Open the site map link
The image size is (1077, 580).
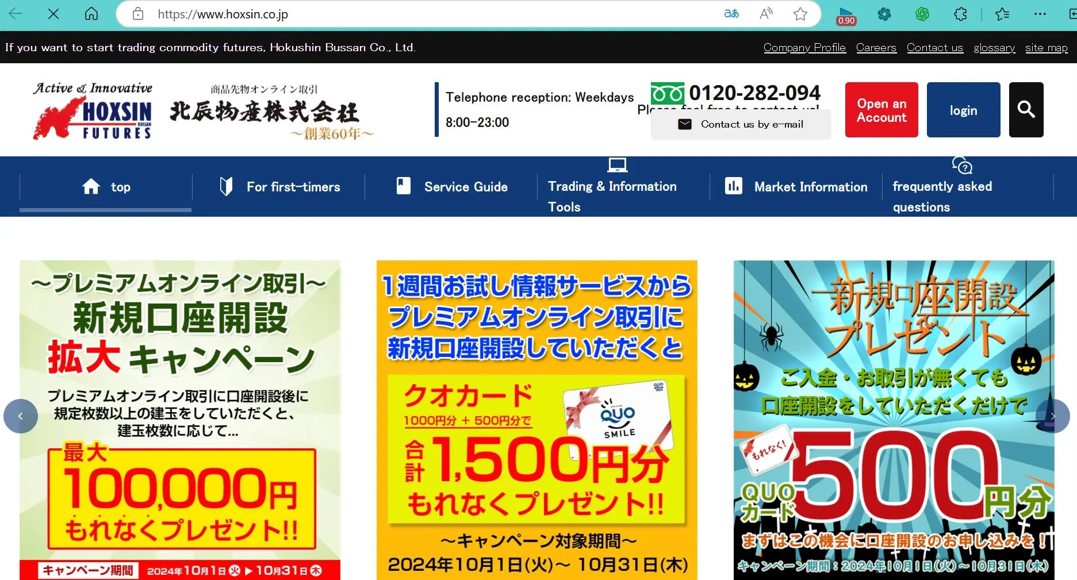(x=1047, y=48)
